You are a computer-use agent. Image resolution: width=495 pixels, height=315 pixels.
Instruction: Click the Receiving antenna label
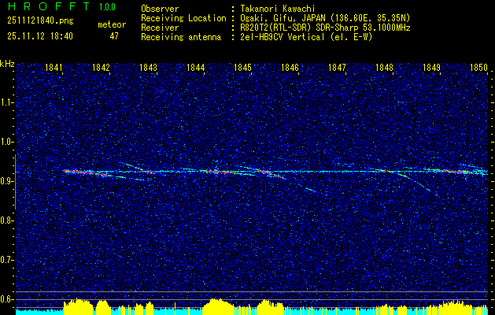pos(181,37)
